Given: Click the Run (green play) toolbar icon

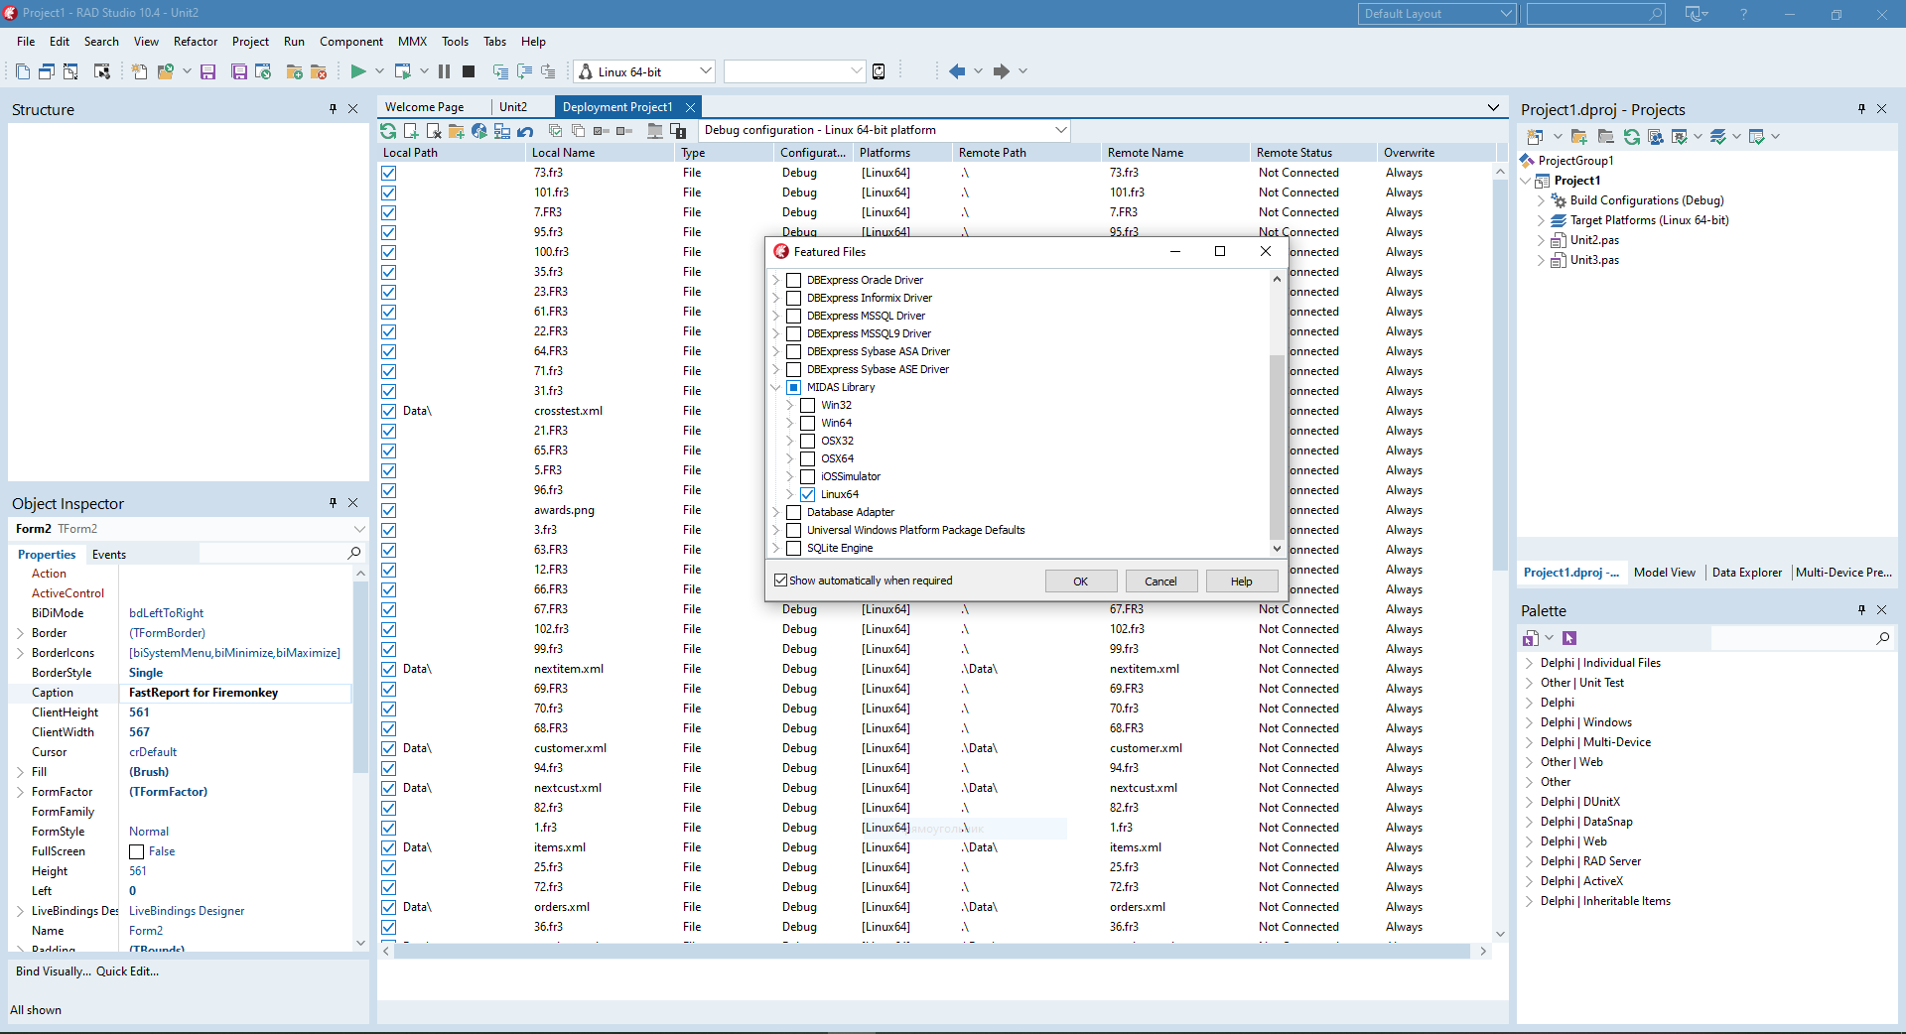Looking at the screenshot, I should (358, 71).
